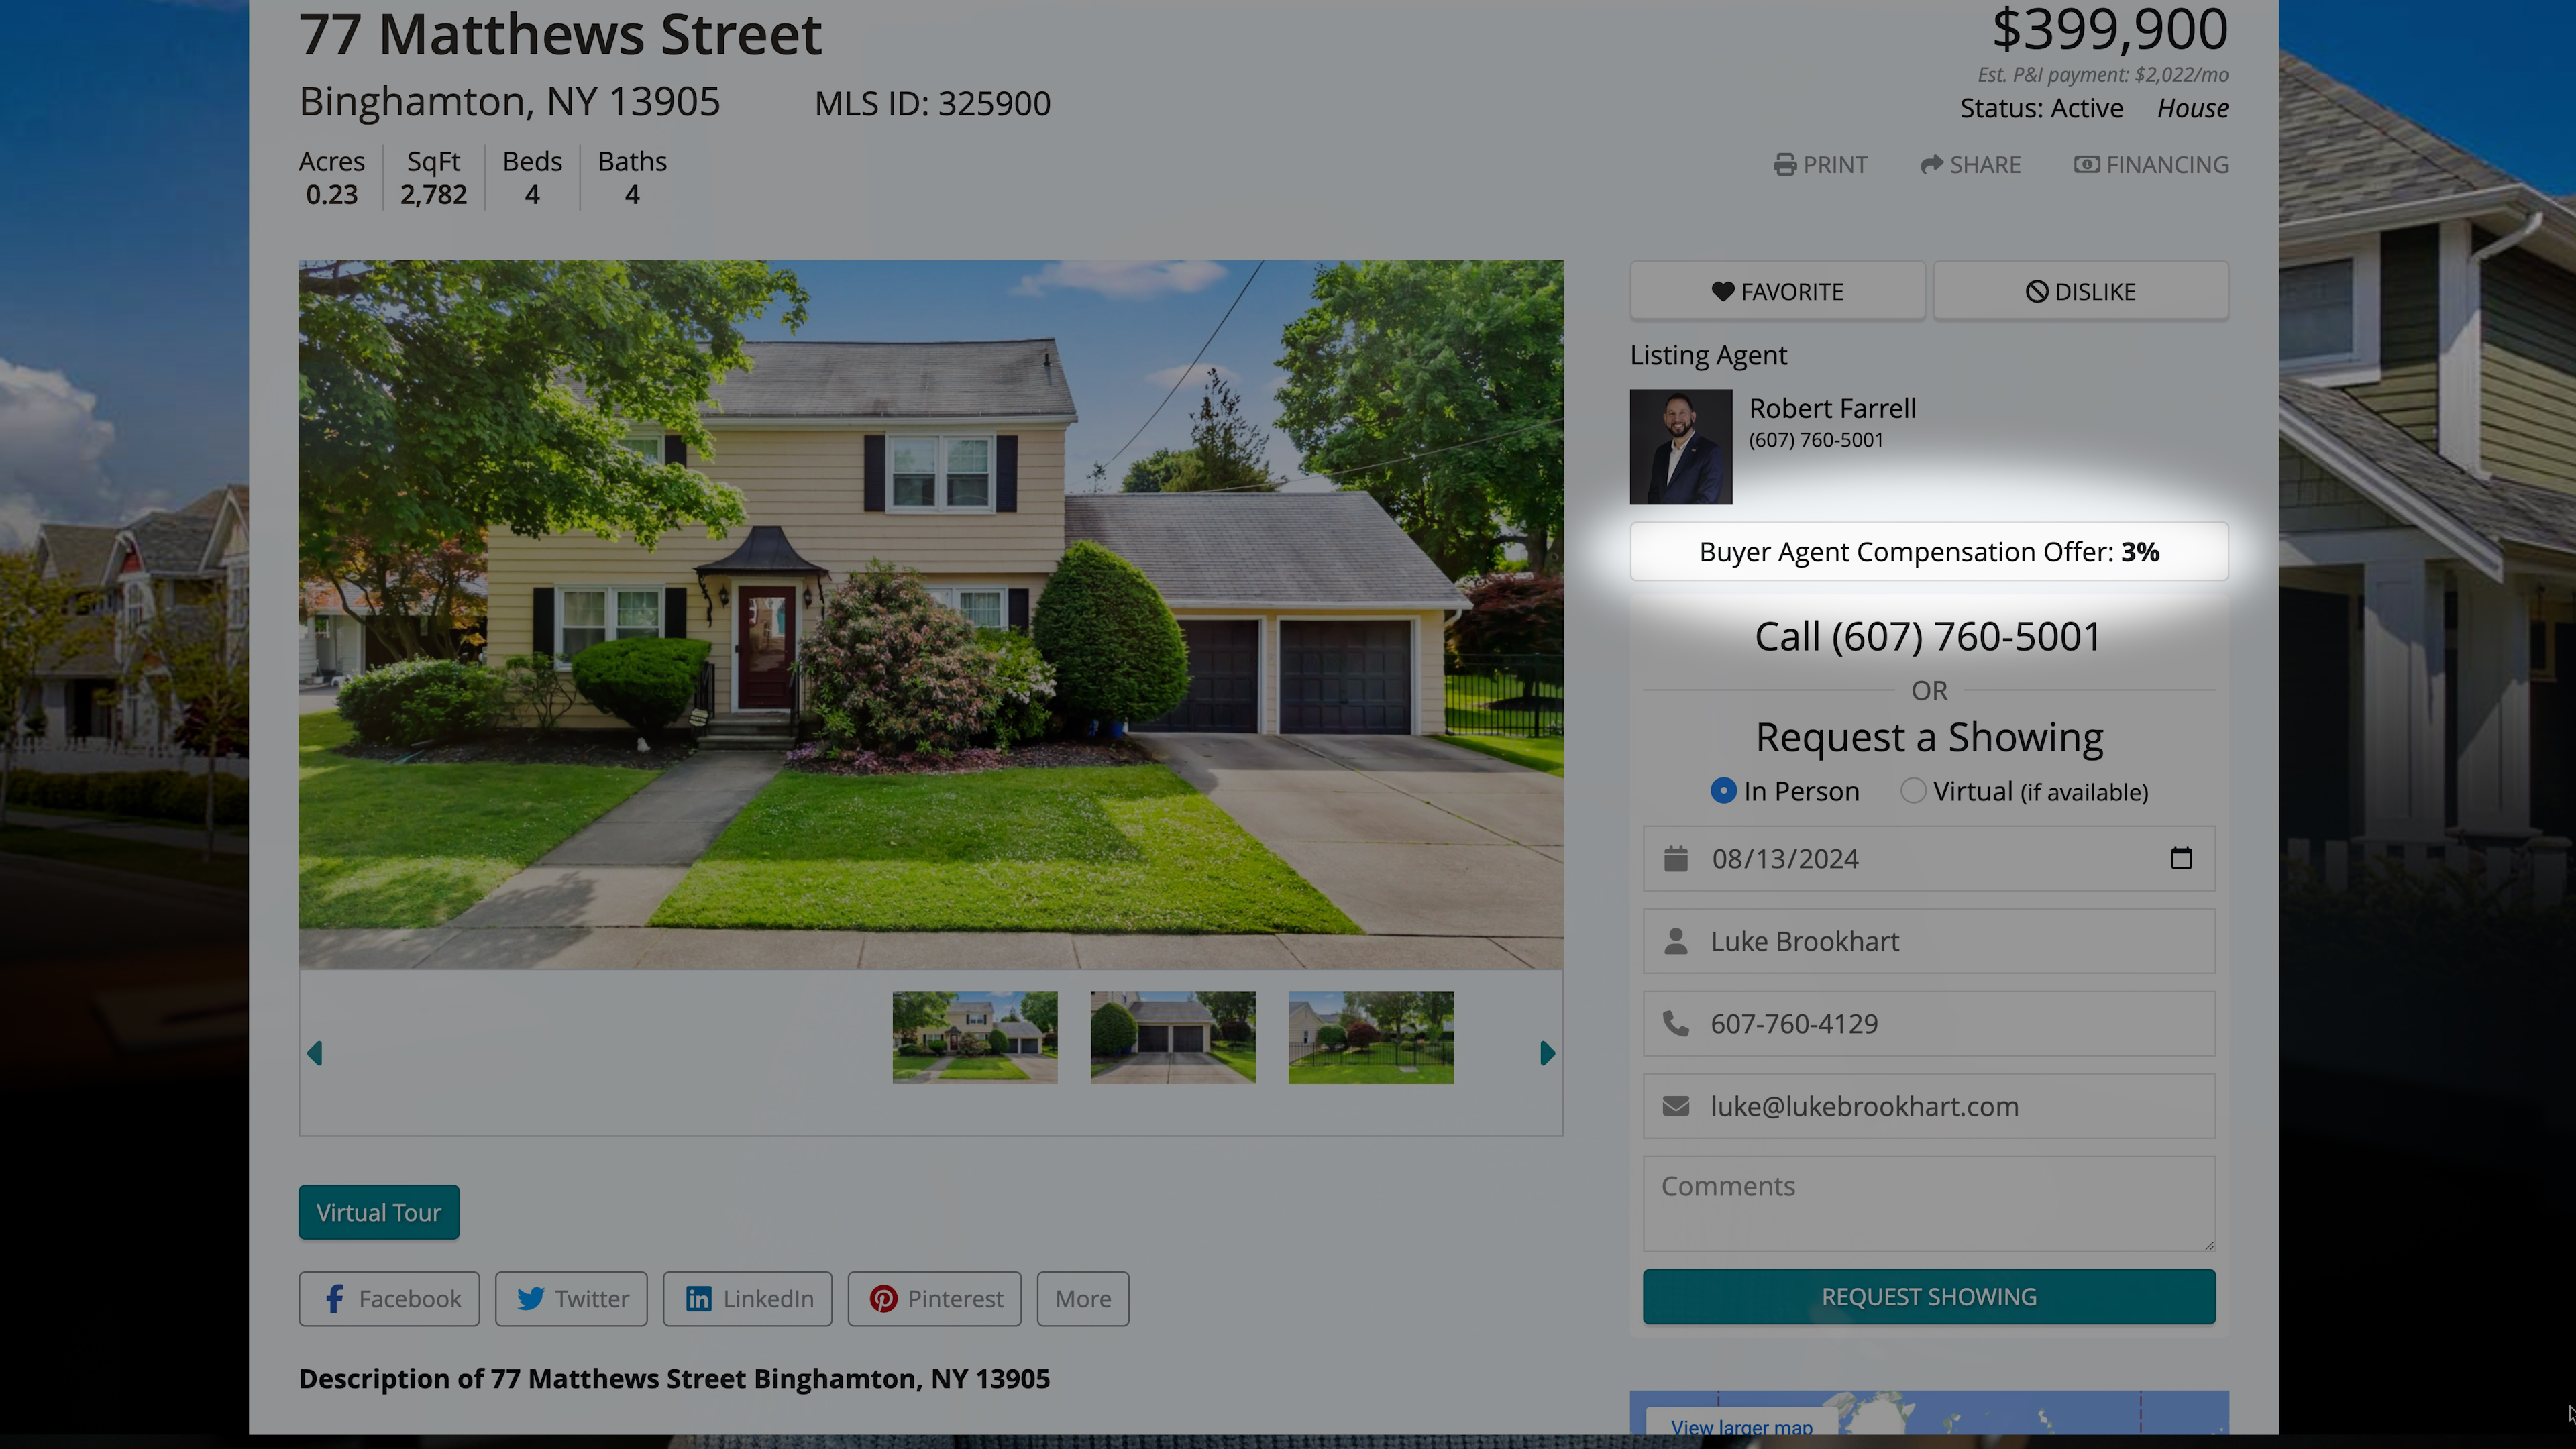Favorite this property listing

(x=1778, y=291)
